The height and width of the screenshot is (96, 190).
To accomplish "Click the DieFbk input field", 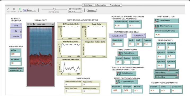I will pyautogui.click(x=165, y=90).
